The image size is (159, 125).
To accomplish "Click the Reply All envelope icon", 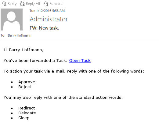I will coord(22,4).
